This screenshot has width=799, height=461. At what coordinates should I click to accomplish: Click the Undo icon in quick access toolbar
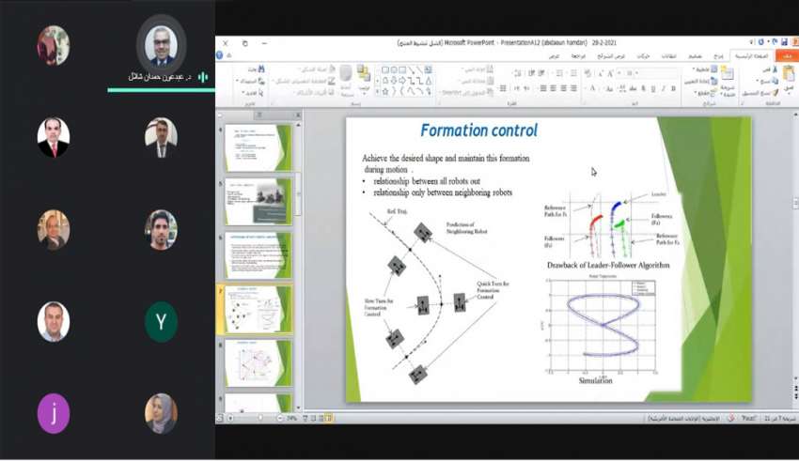774,42
